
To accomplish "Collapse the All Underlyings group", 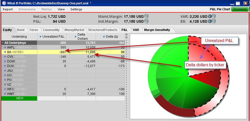I will tap(2, 43).
